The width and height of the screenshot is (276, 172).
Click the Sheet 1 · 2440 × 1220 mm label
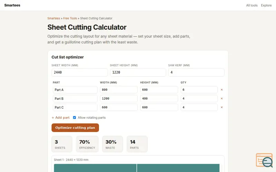71,160
